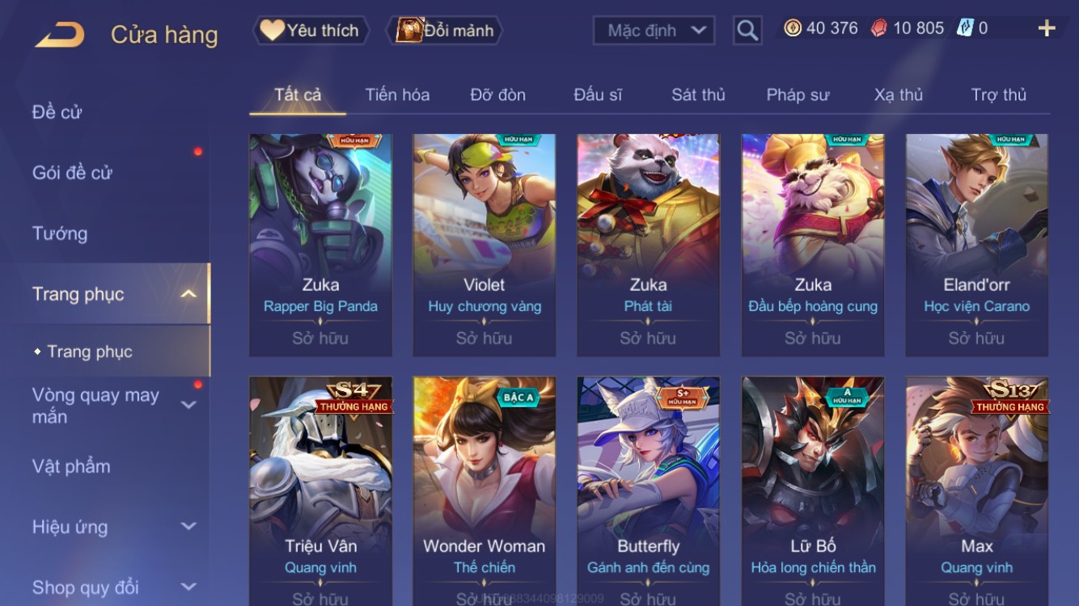Switch to the Sát thủ tab
1079x606 pixels.
click(698, 95)
